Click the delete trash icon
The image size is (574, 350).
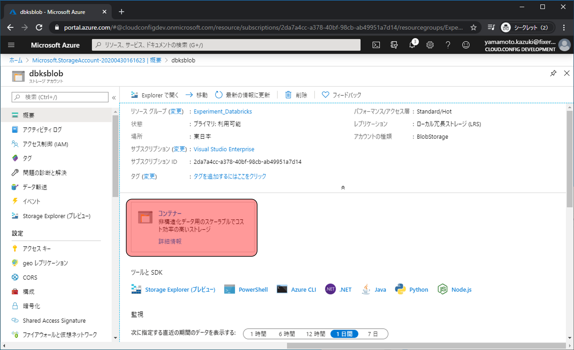tap(289, 95)
